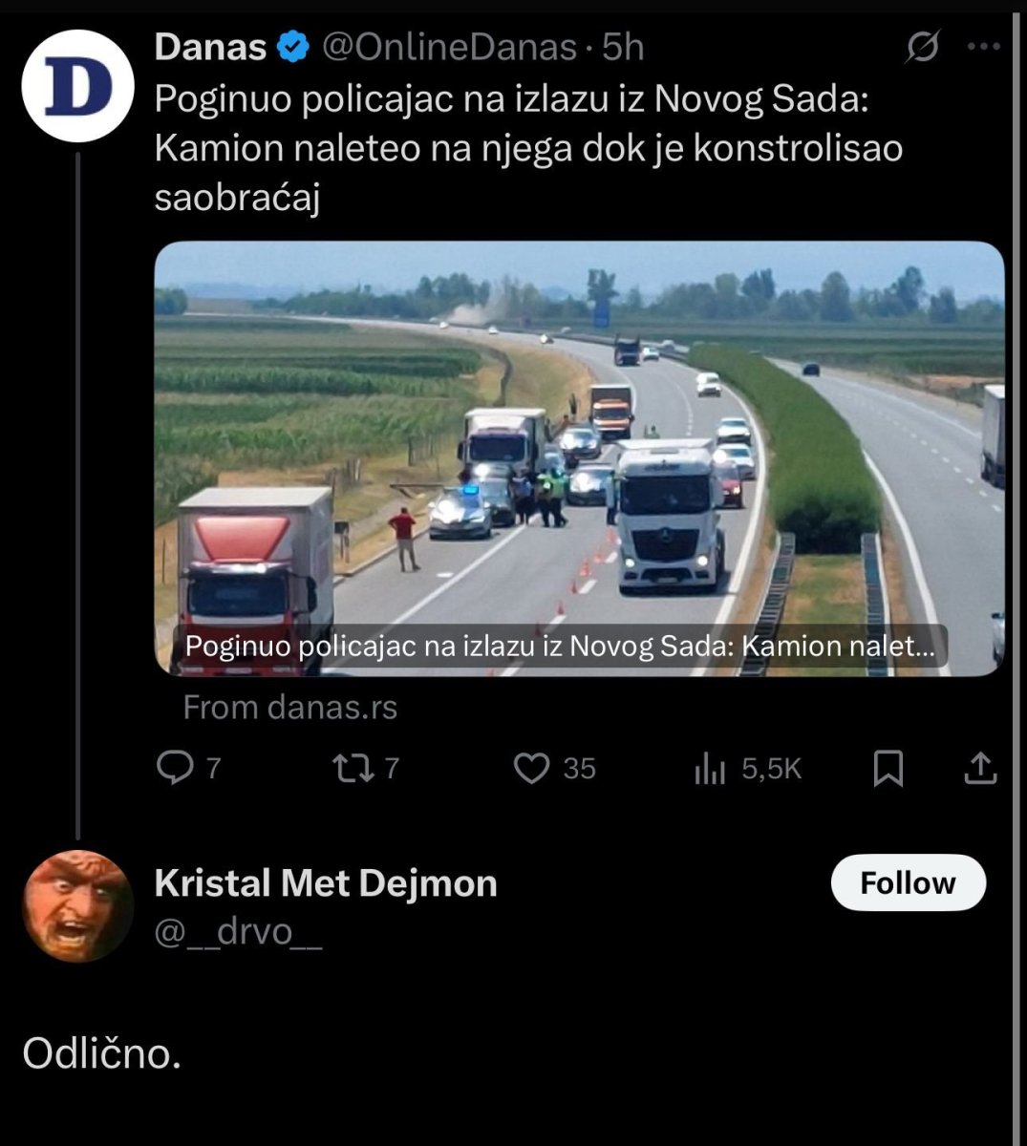Open the Danas profile avatar

click(77, 86)
